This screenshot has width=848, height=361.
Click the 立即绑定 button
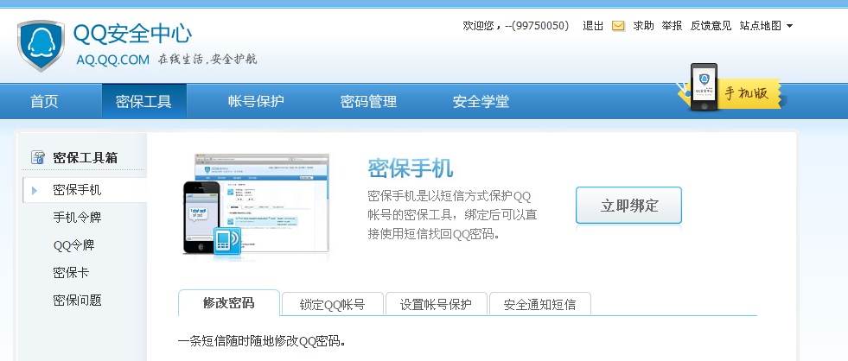(x=628, y=206)
